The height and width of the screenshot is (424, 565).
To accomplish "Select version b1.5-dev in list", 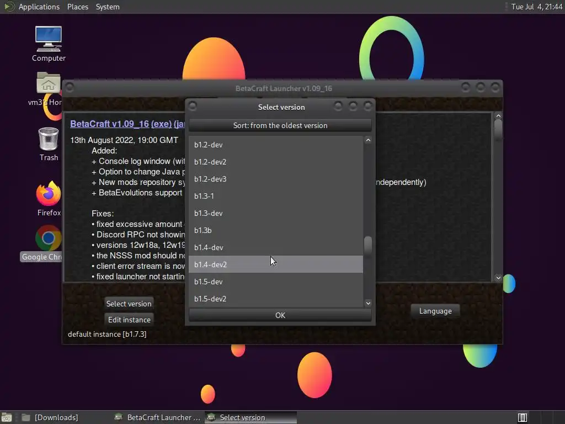I will (276, 282).
